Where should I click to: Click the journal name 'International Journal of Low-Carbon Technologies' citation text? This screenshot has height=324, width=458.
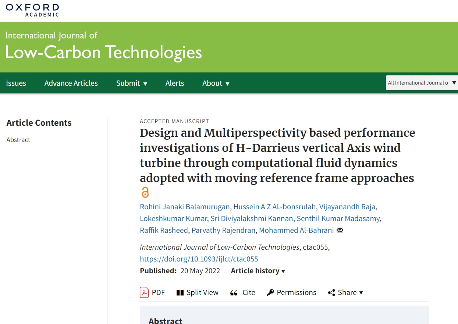pos(220,247)
